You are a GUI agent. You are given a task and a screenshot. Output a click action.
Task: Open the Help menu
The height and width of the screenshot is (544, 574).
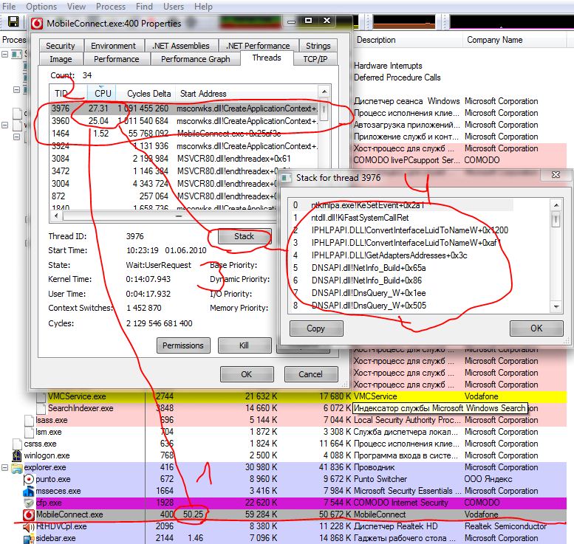pos(203,7)
